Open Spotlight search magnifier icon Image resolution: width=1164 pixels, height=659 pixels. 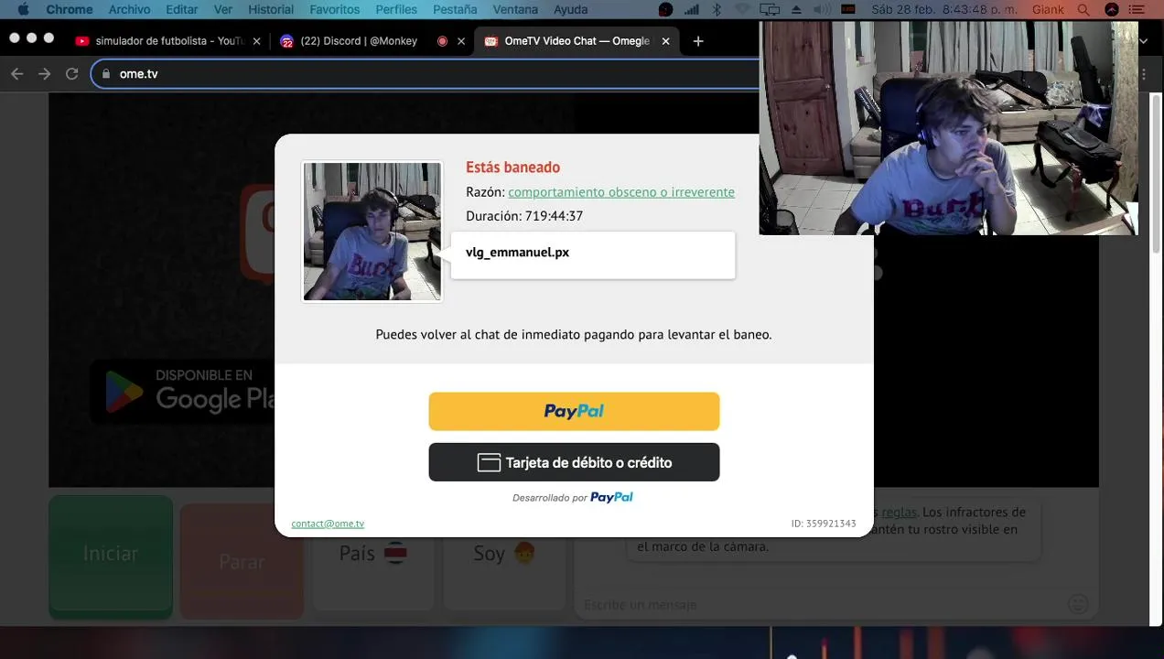[x=1085, y=9]
